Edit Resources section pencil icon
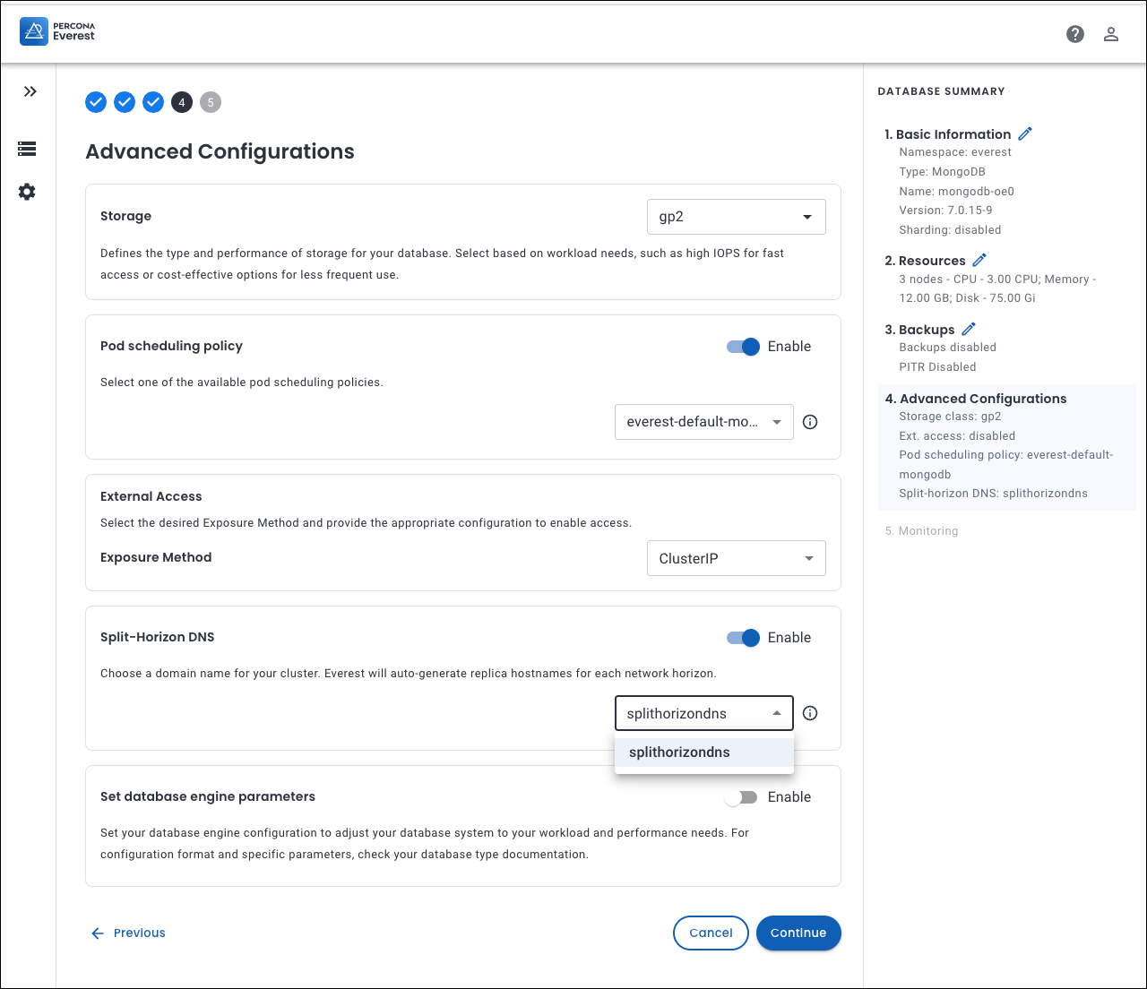The width and height of the screenshot is (1147, 989). [x=979, y=260]
